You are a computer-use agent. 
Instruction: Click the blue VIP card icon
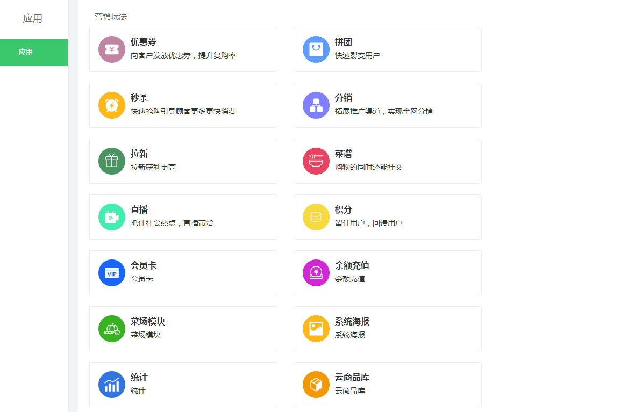pyautogui.click(x=112, y=273)
